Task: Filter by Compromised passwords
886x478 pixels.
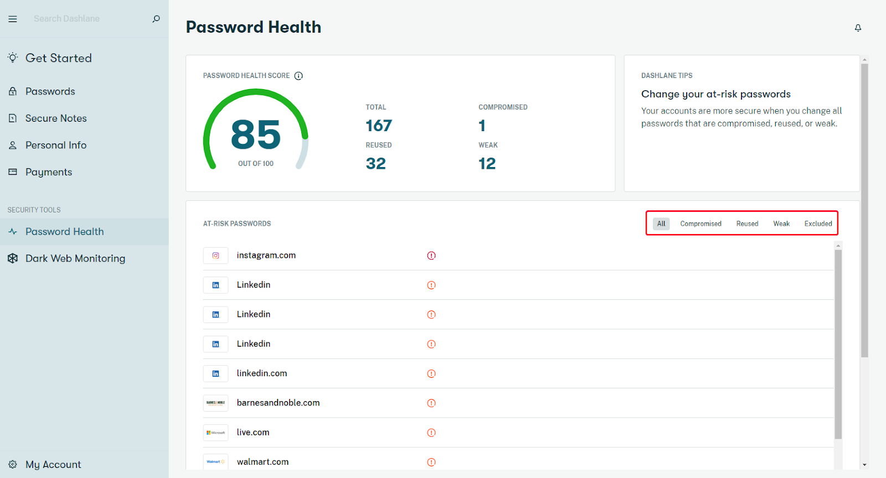Action: coord(700,224)
